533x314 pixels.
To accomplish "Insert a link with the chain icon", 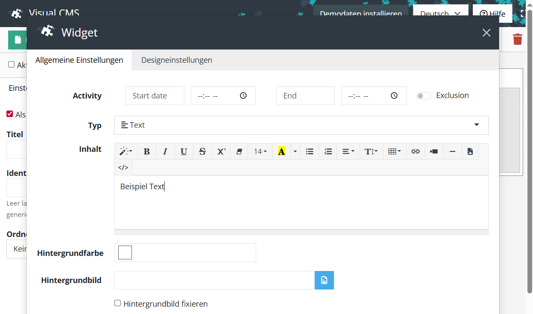I will [x=415, y=151].
